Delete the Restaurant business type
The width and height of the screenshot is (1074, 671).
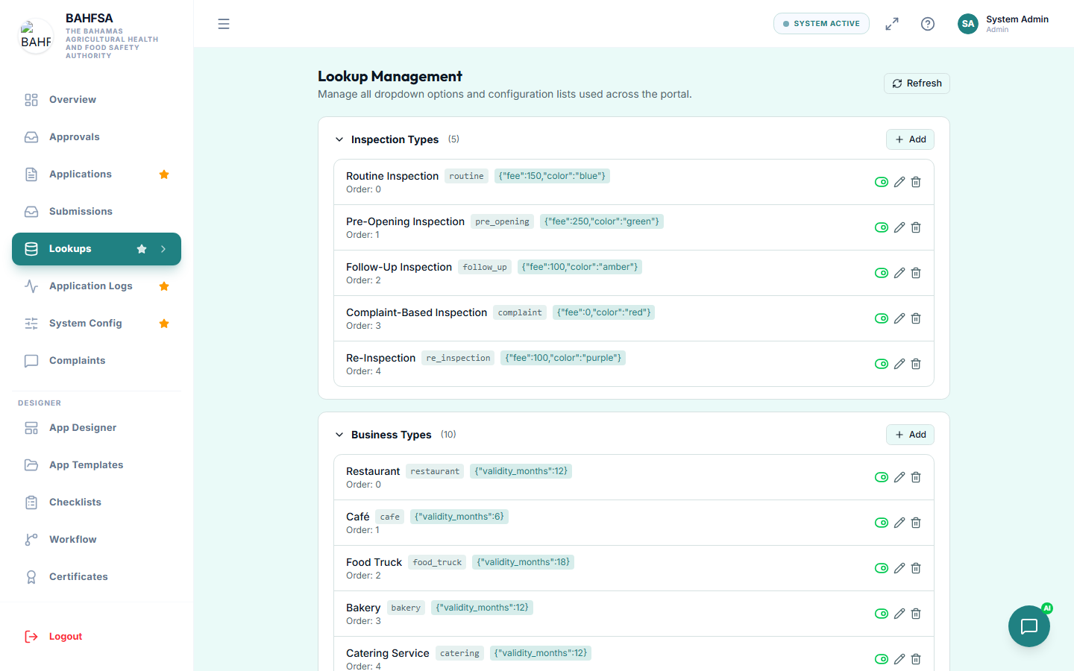pyautogui.click(x=916, y=477)
